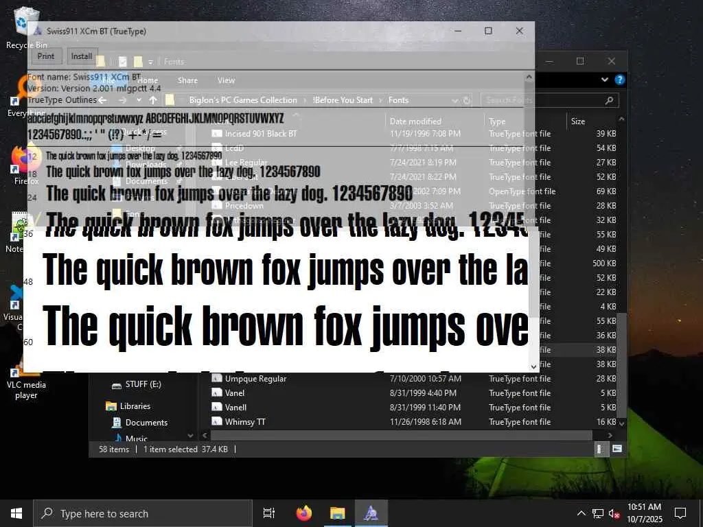
Task: Click the font viewer scrollbar up arrow
Action: point(529,77)
